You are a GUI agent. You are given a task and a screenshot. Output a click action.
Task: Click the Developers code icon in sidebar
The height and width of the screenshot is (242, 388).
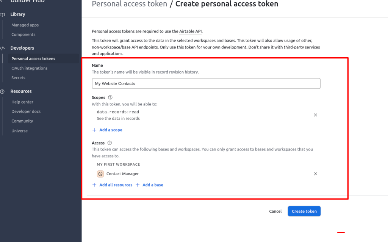(x=2, y=48)
